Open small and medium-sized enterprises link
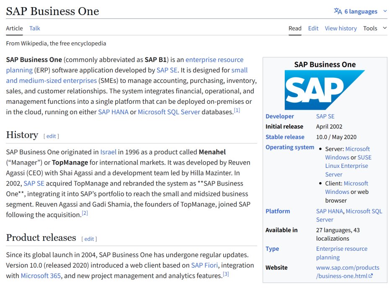392x288 pixels. tap(51, 81)
